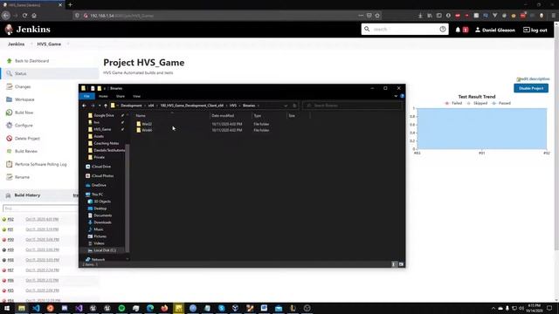Bookmark this page with the star icon

[377, 16]
